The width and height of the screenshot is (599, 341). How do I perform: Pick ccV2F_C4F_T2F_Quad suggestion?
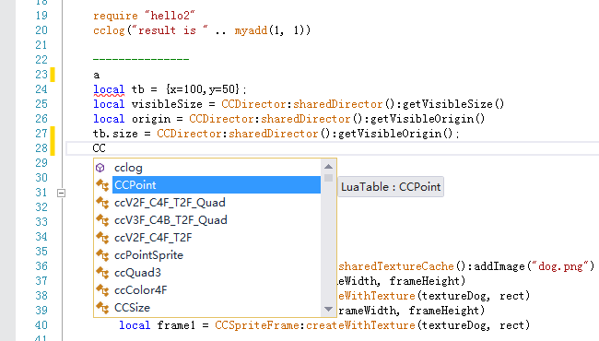pos(207,203)
